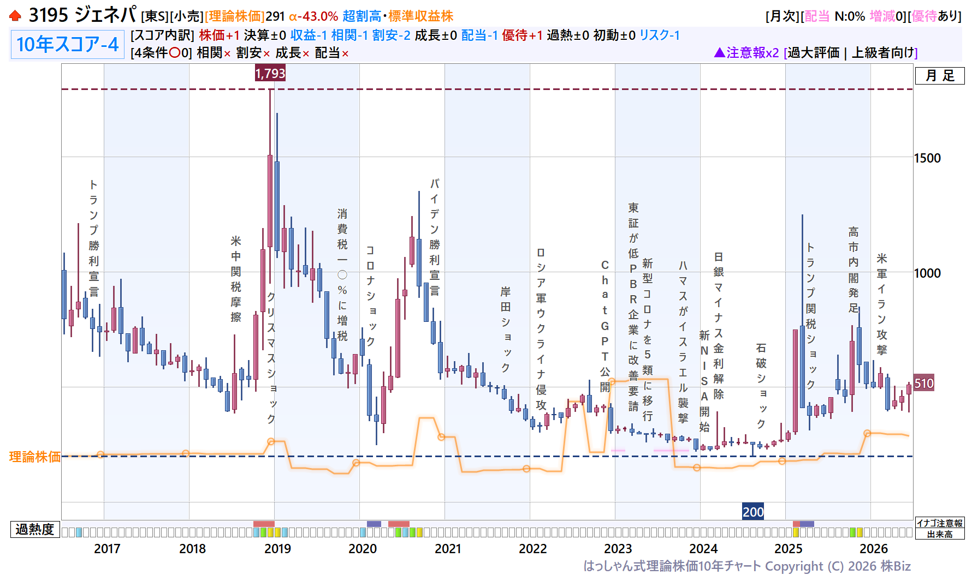Click the 2019 year label on axis
972x575 pixels.
click(277, 548)
